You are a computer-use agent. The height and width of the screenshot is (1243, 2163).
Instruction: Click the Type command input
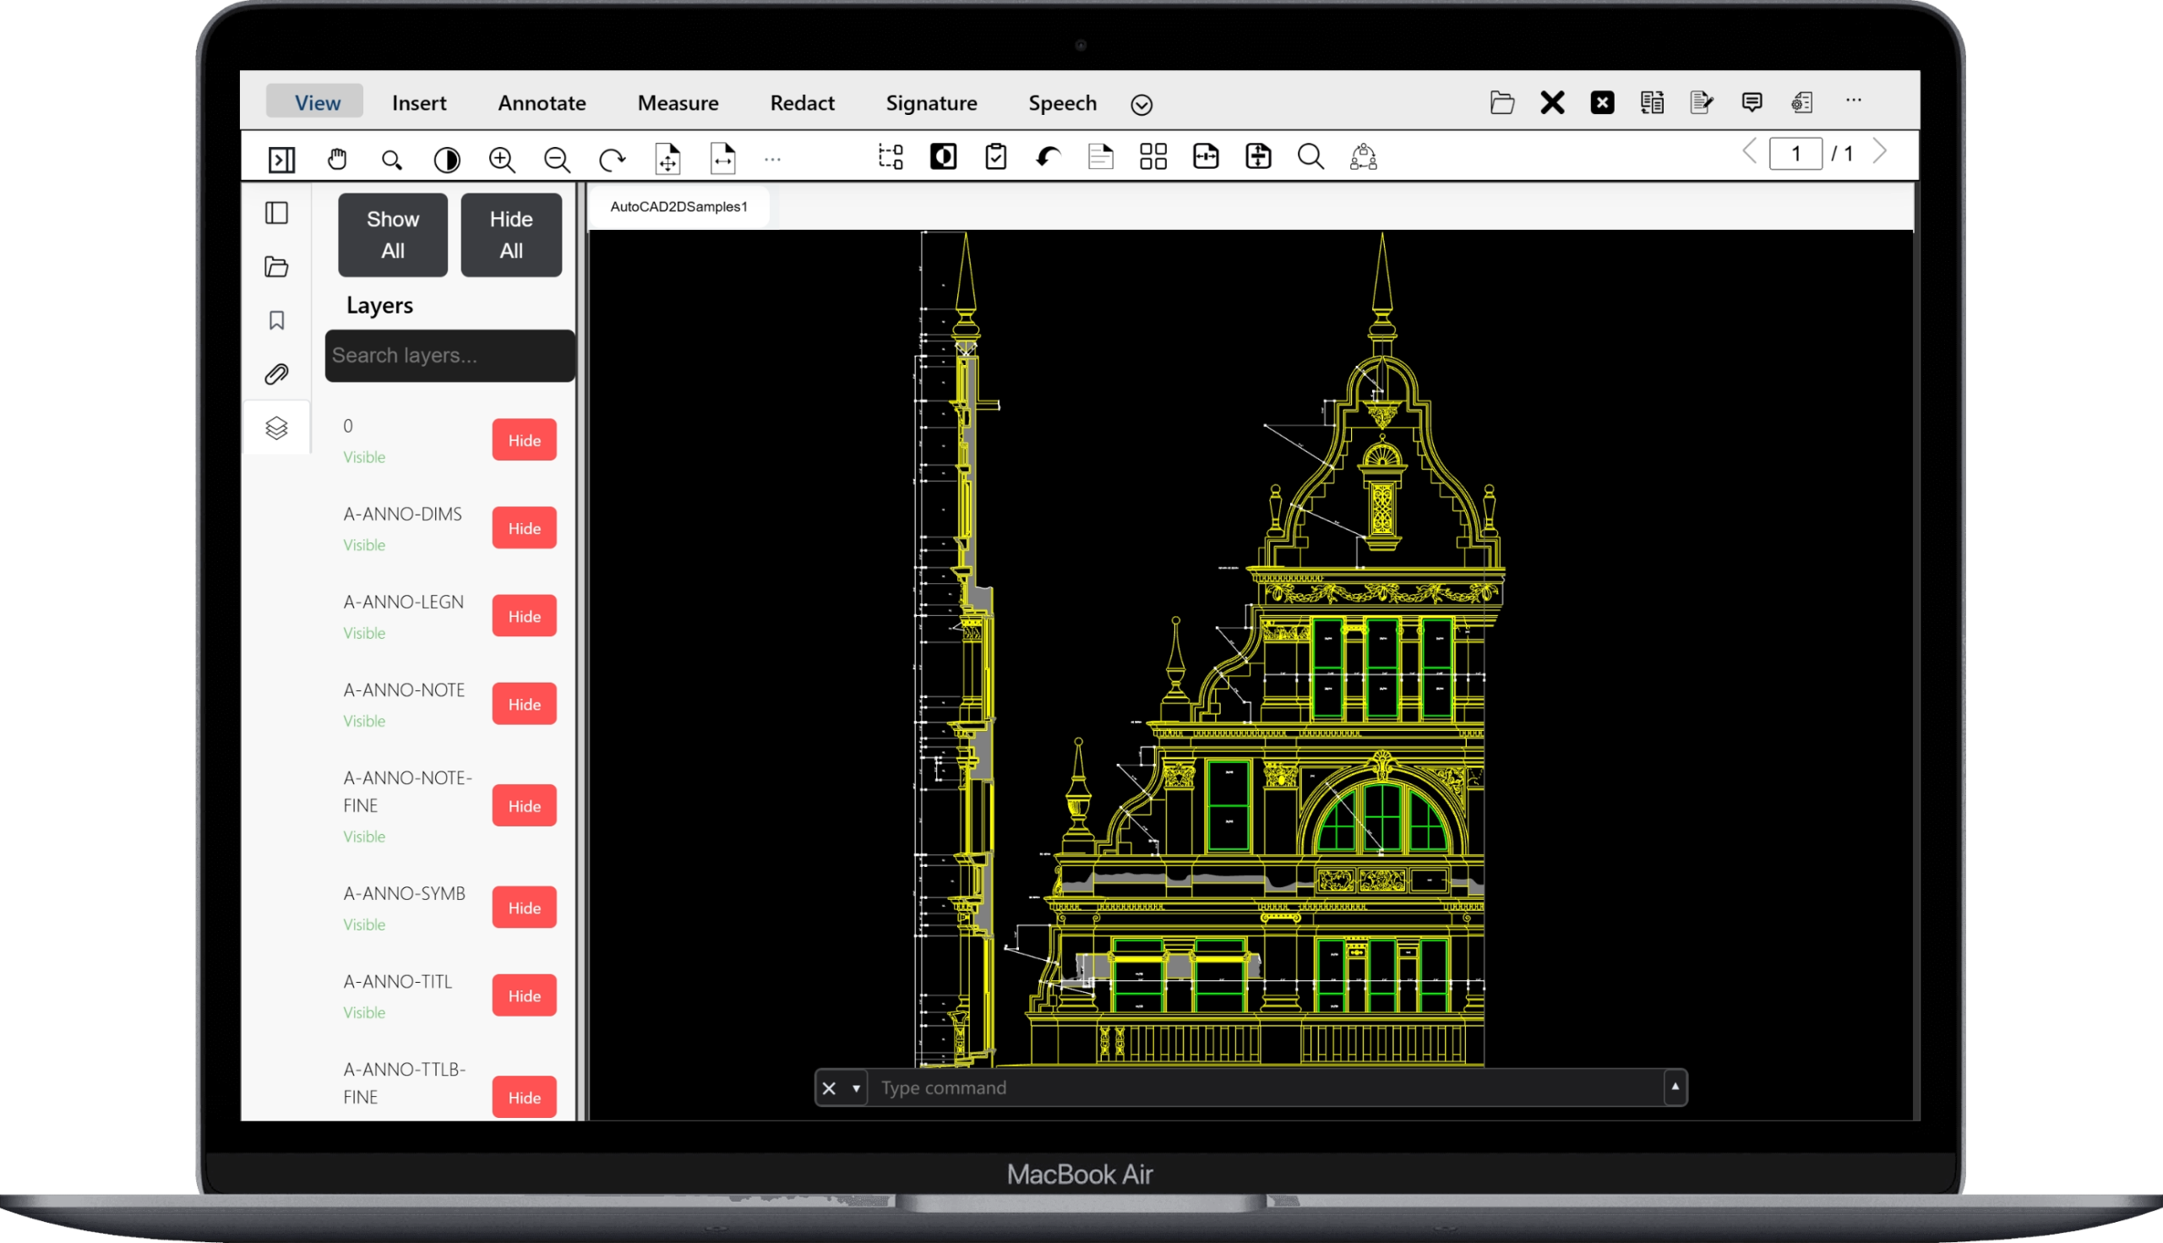pyautogui.click(x=1266, y=1088)
